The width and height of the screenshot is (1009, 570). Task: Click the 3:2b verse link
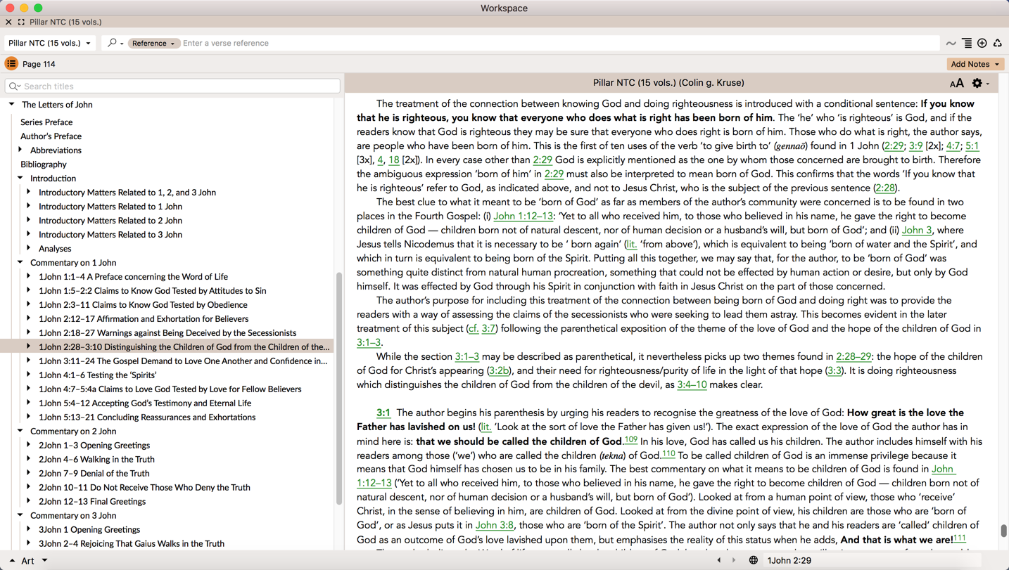tap(499, 370)
